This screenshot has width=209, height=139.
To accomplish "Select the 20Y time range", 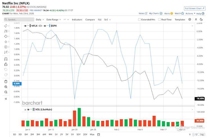I will pos(85,134).
